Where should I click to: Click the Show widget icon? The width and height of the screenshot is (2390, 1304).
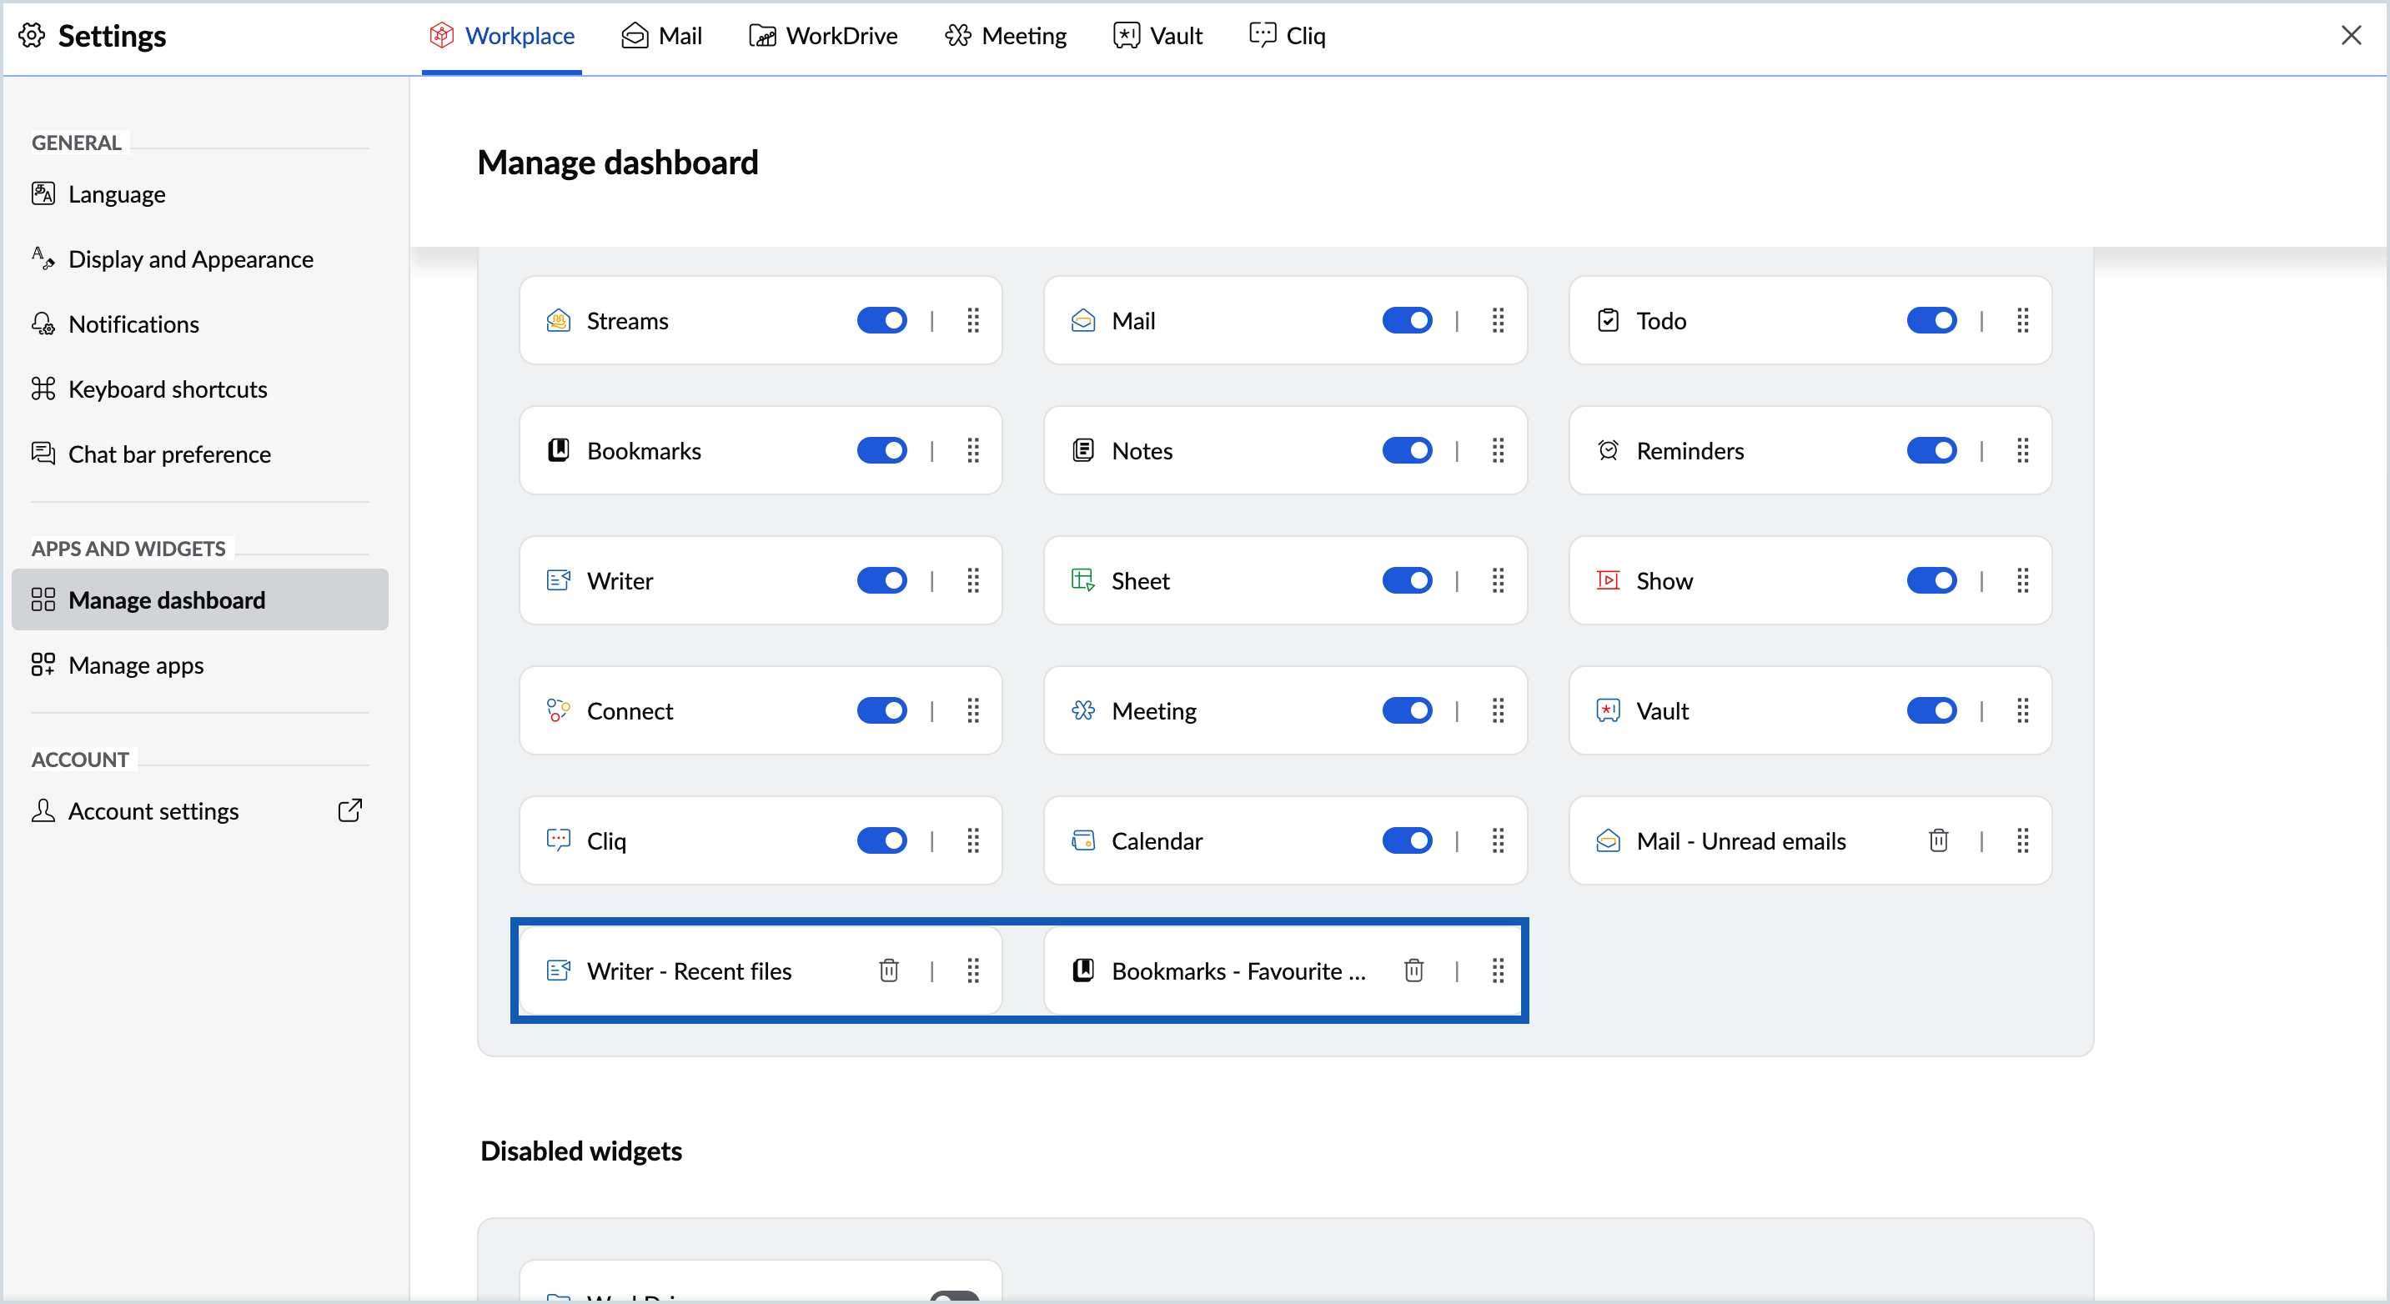[x=1608, y=580]
